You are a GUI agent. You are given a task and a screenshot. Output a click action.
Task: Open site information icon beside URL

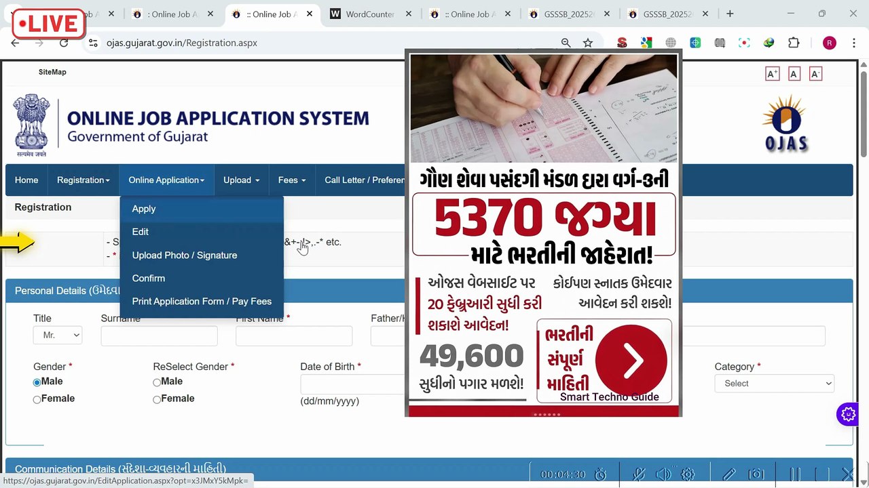[93, 43]
